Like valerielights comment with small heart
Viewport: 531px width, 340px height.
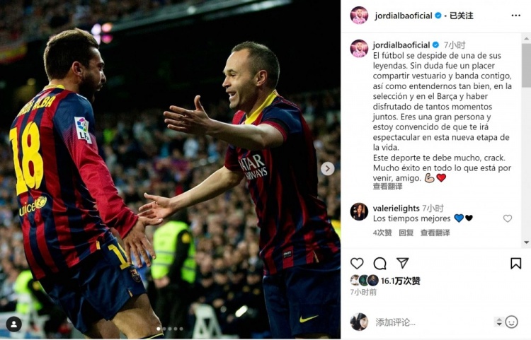coord(508,218)
